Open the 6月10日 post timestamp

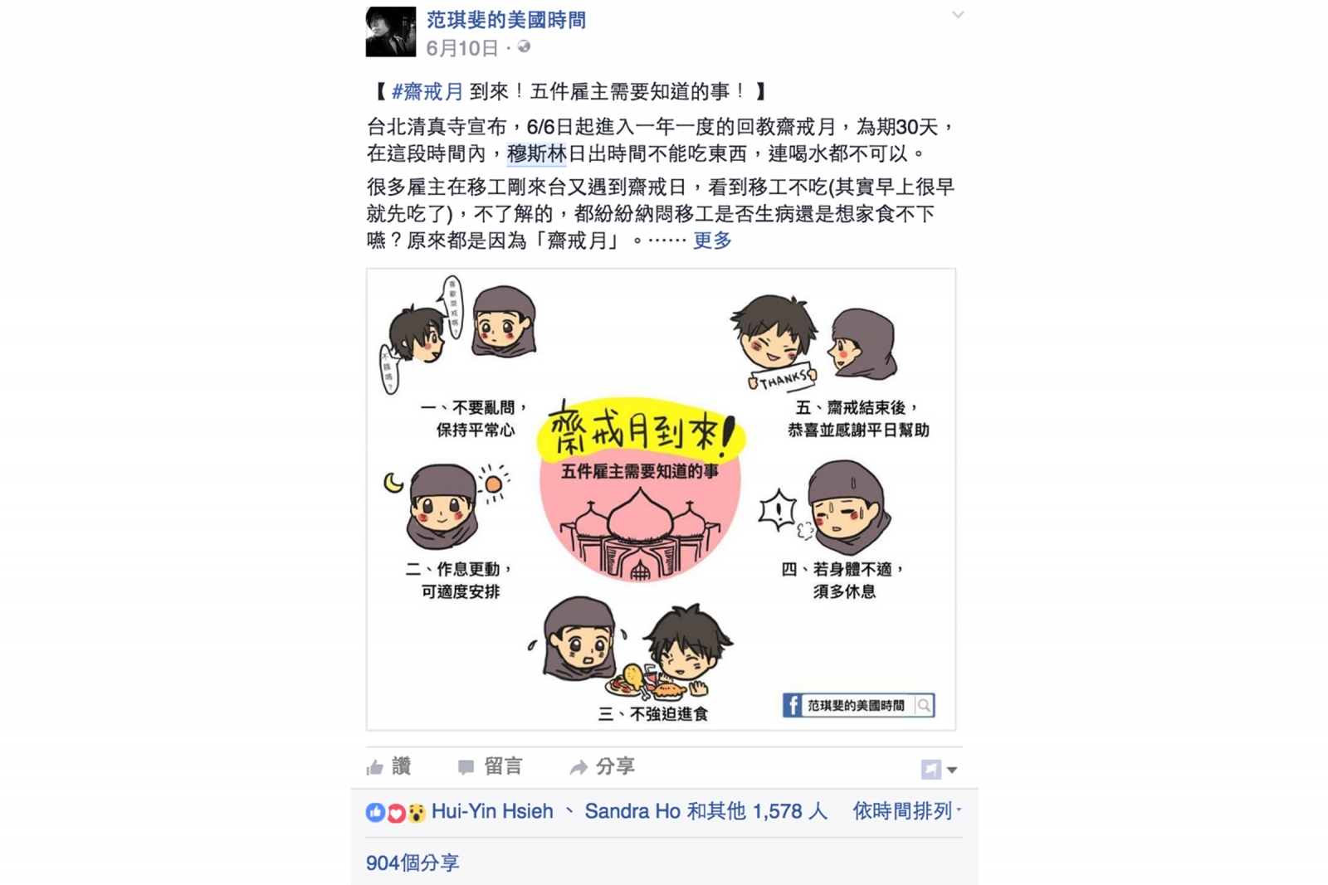pyautogui.click(x=461, y=48)
